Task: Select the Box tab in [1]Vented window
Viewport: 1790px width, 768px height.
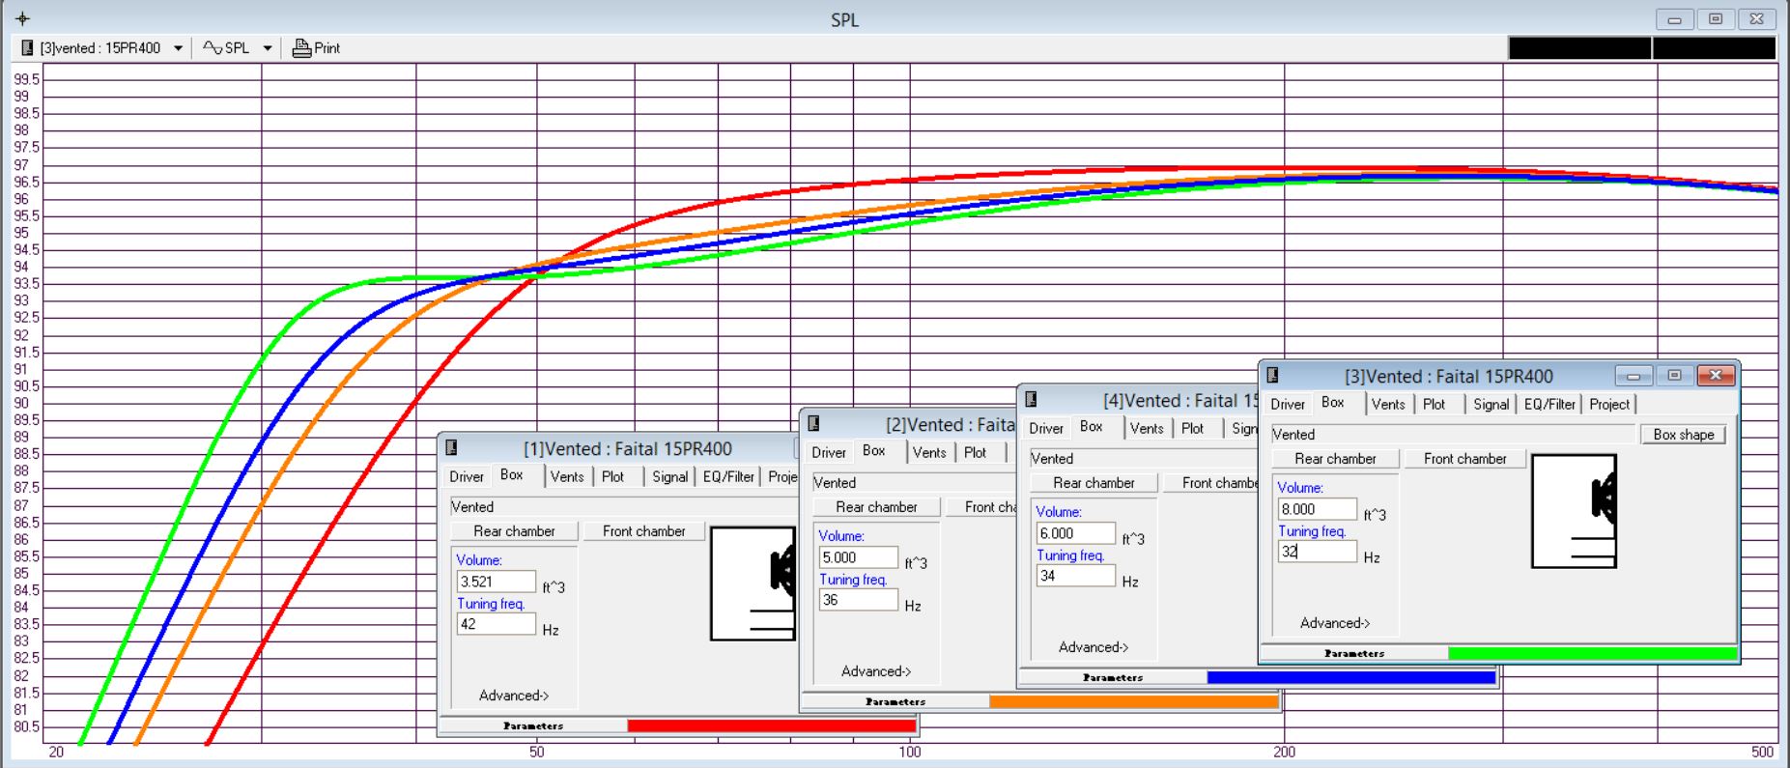Action: (x=512, y=475)
